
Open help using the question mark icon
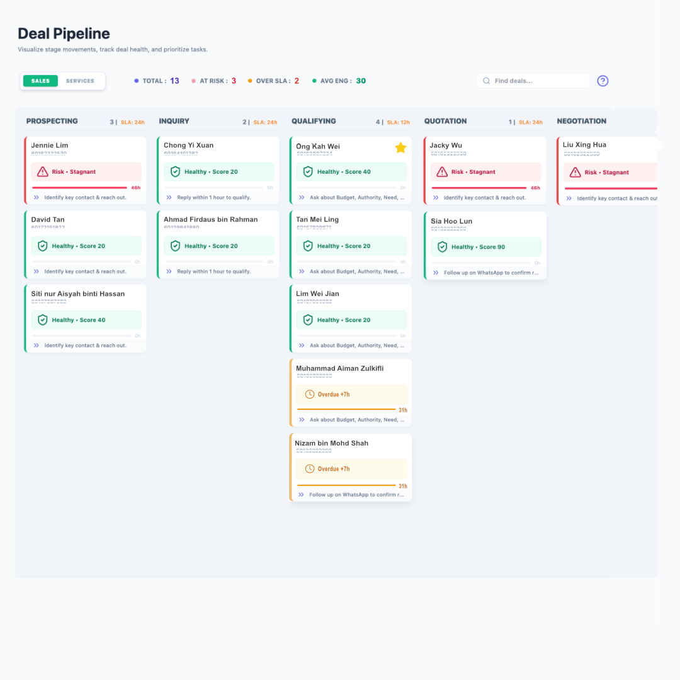603,81
